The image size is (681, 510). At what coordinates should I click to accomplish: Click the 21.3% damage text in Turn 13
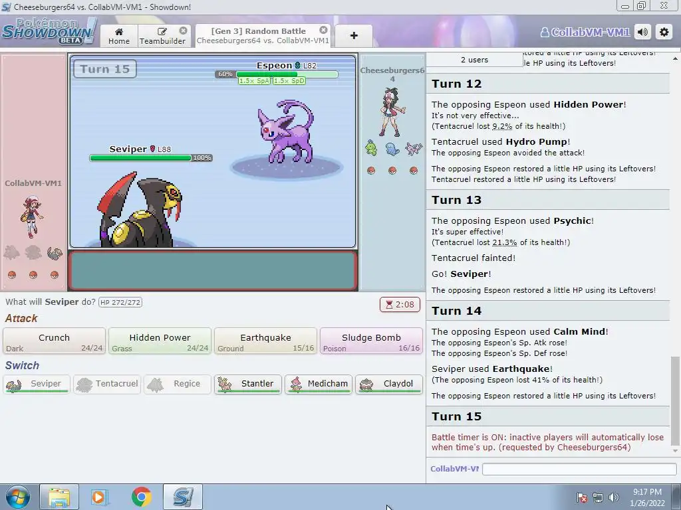pyautogui.click(x=505, y=242)
